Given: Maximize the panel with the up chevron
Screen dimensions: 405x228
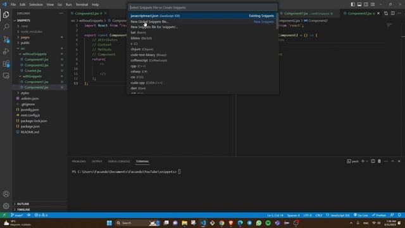Looking at the screenshot, I should tap(392, 161).
